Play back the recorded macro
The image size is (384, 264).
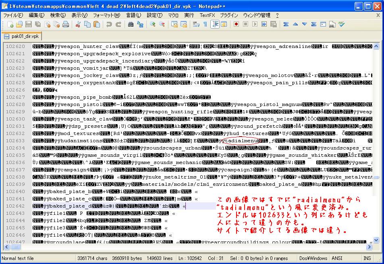point(255,24)
